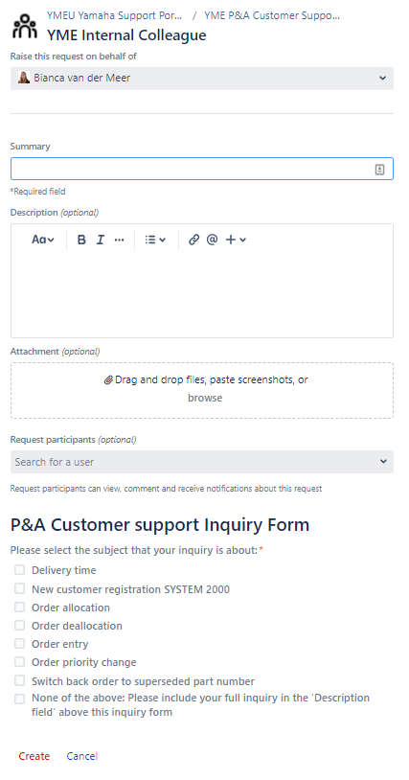
Task: Go to YMEU Yamaha Support Portal breadcrumb
Action: coord(114,15)
